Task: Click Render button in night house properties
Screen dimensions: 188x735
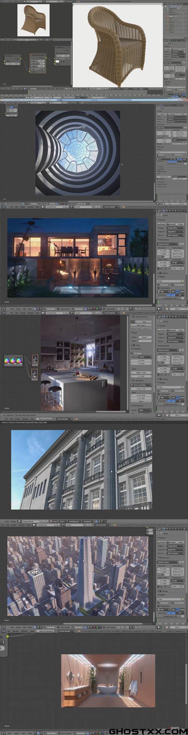Action: 161,224
